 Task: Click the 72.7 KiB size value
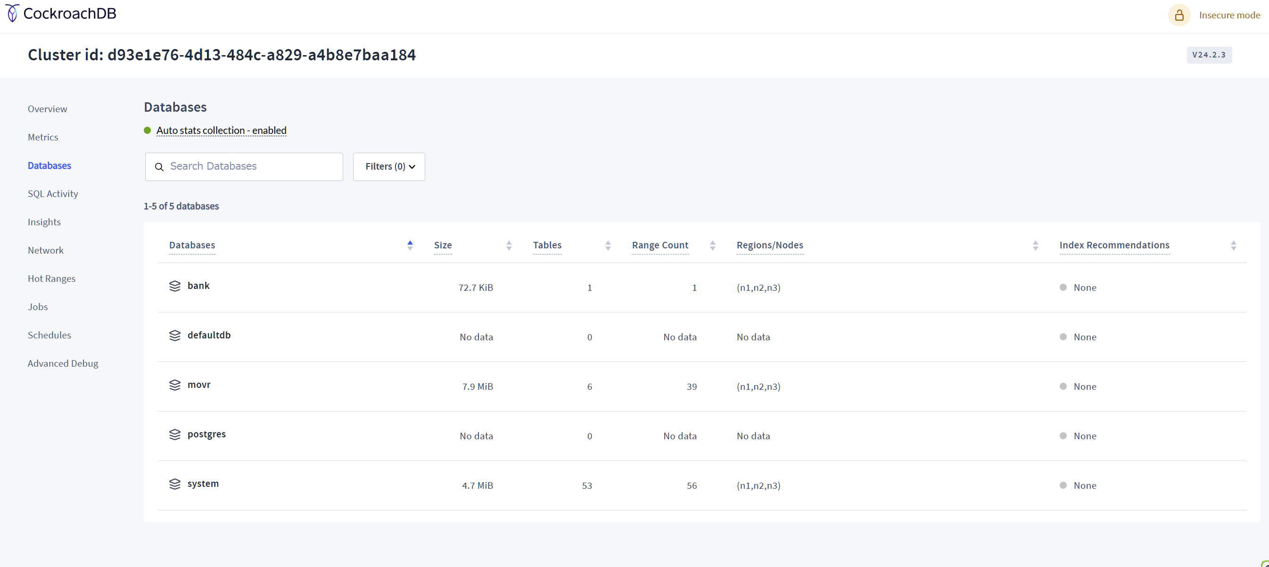click(x=475, y=288)
